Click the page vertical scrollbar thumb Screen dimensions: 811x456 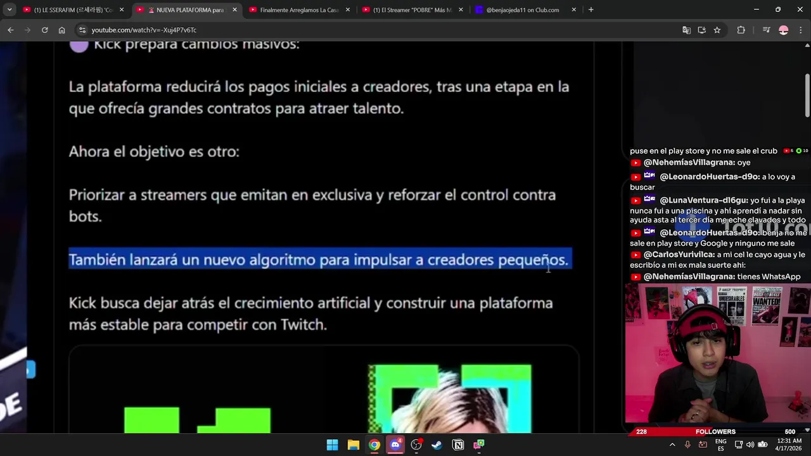point(807,95)
